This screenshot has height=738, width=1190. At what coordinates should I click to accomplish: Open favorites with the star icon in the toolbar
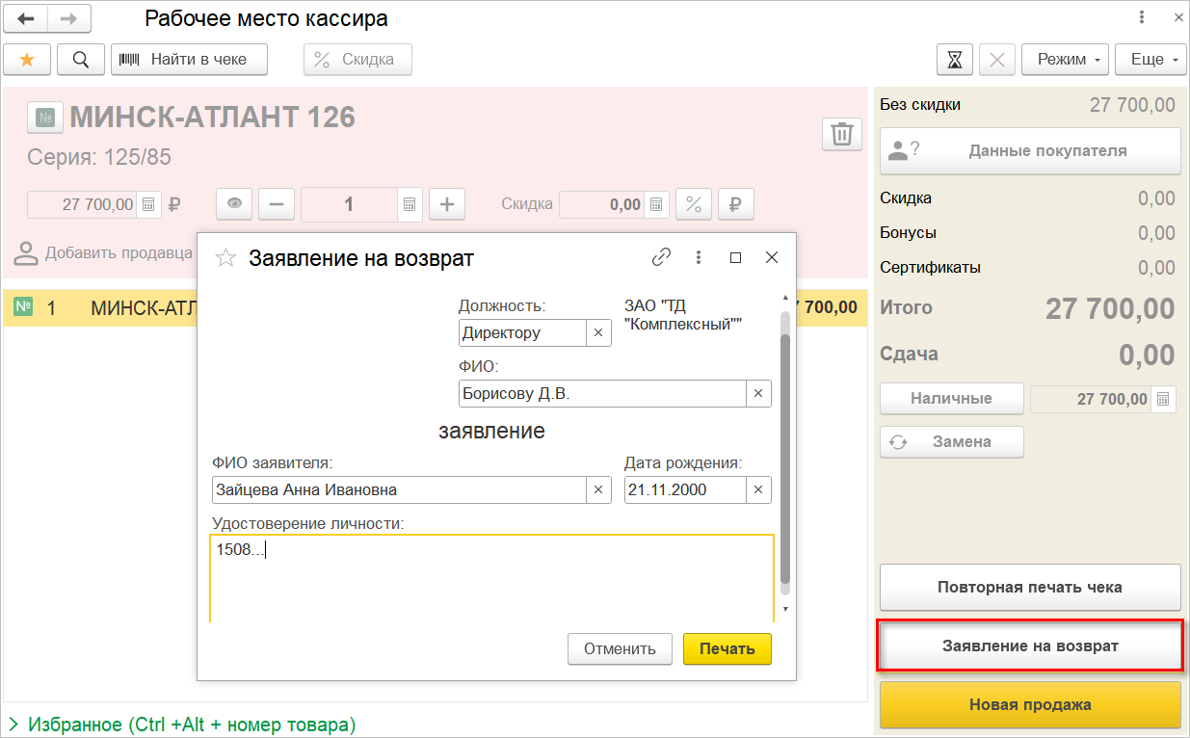point(27,60)
